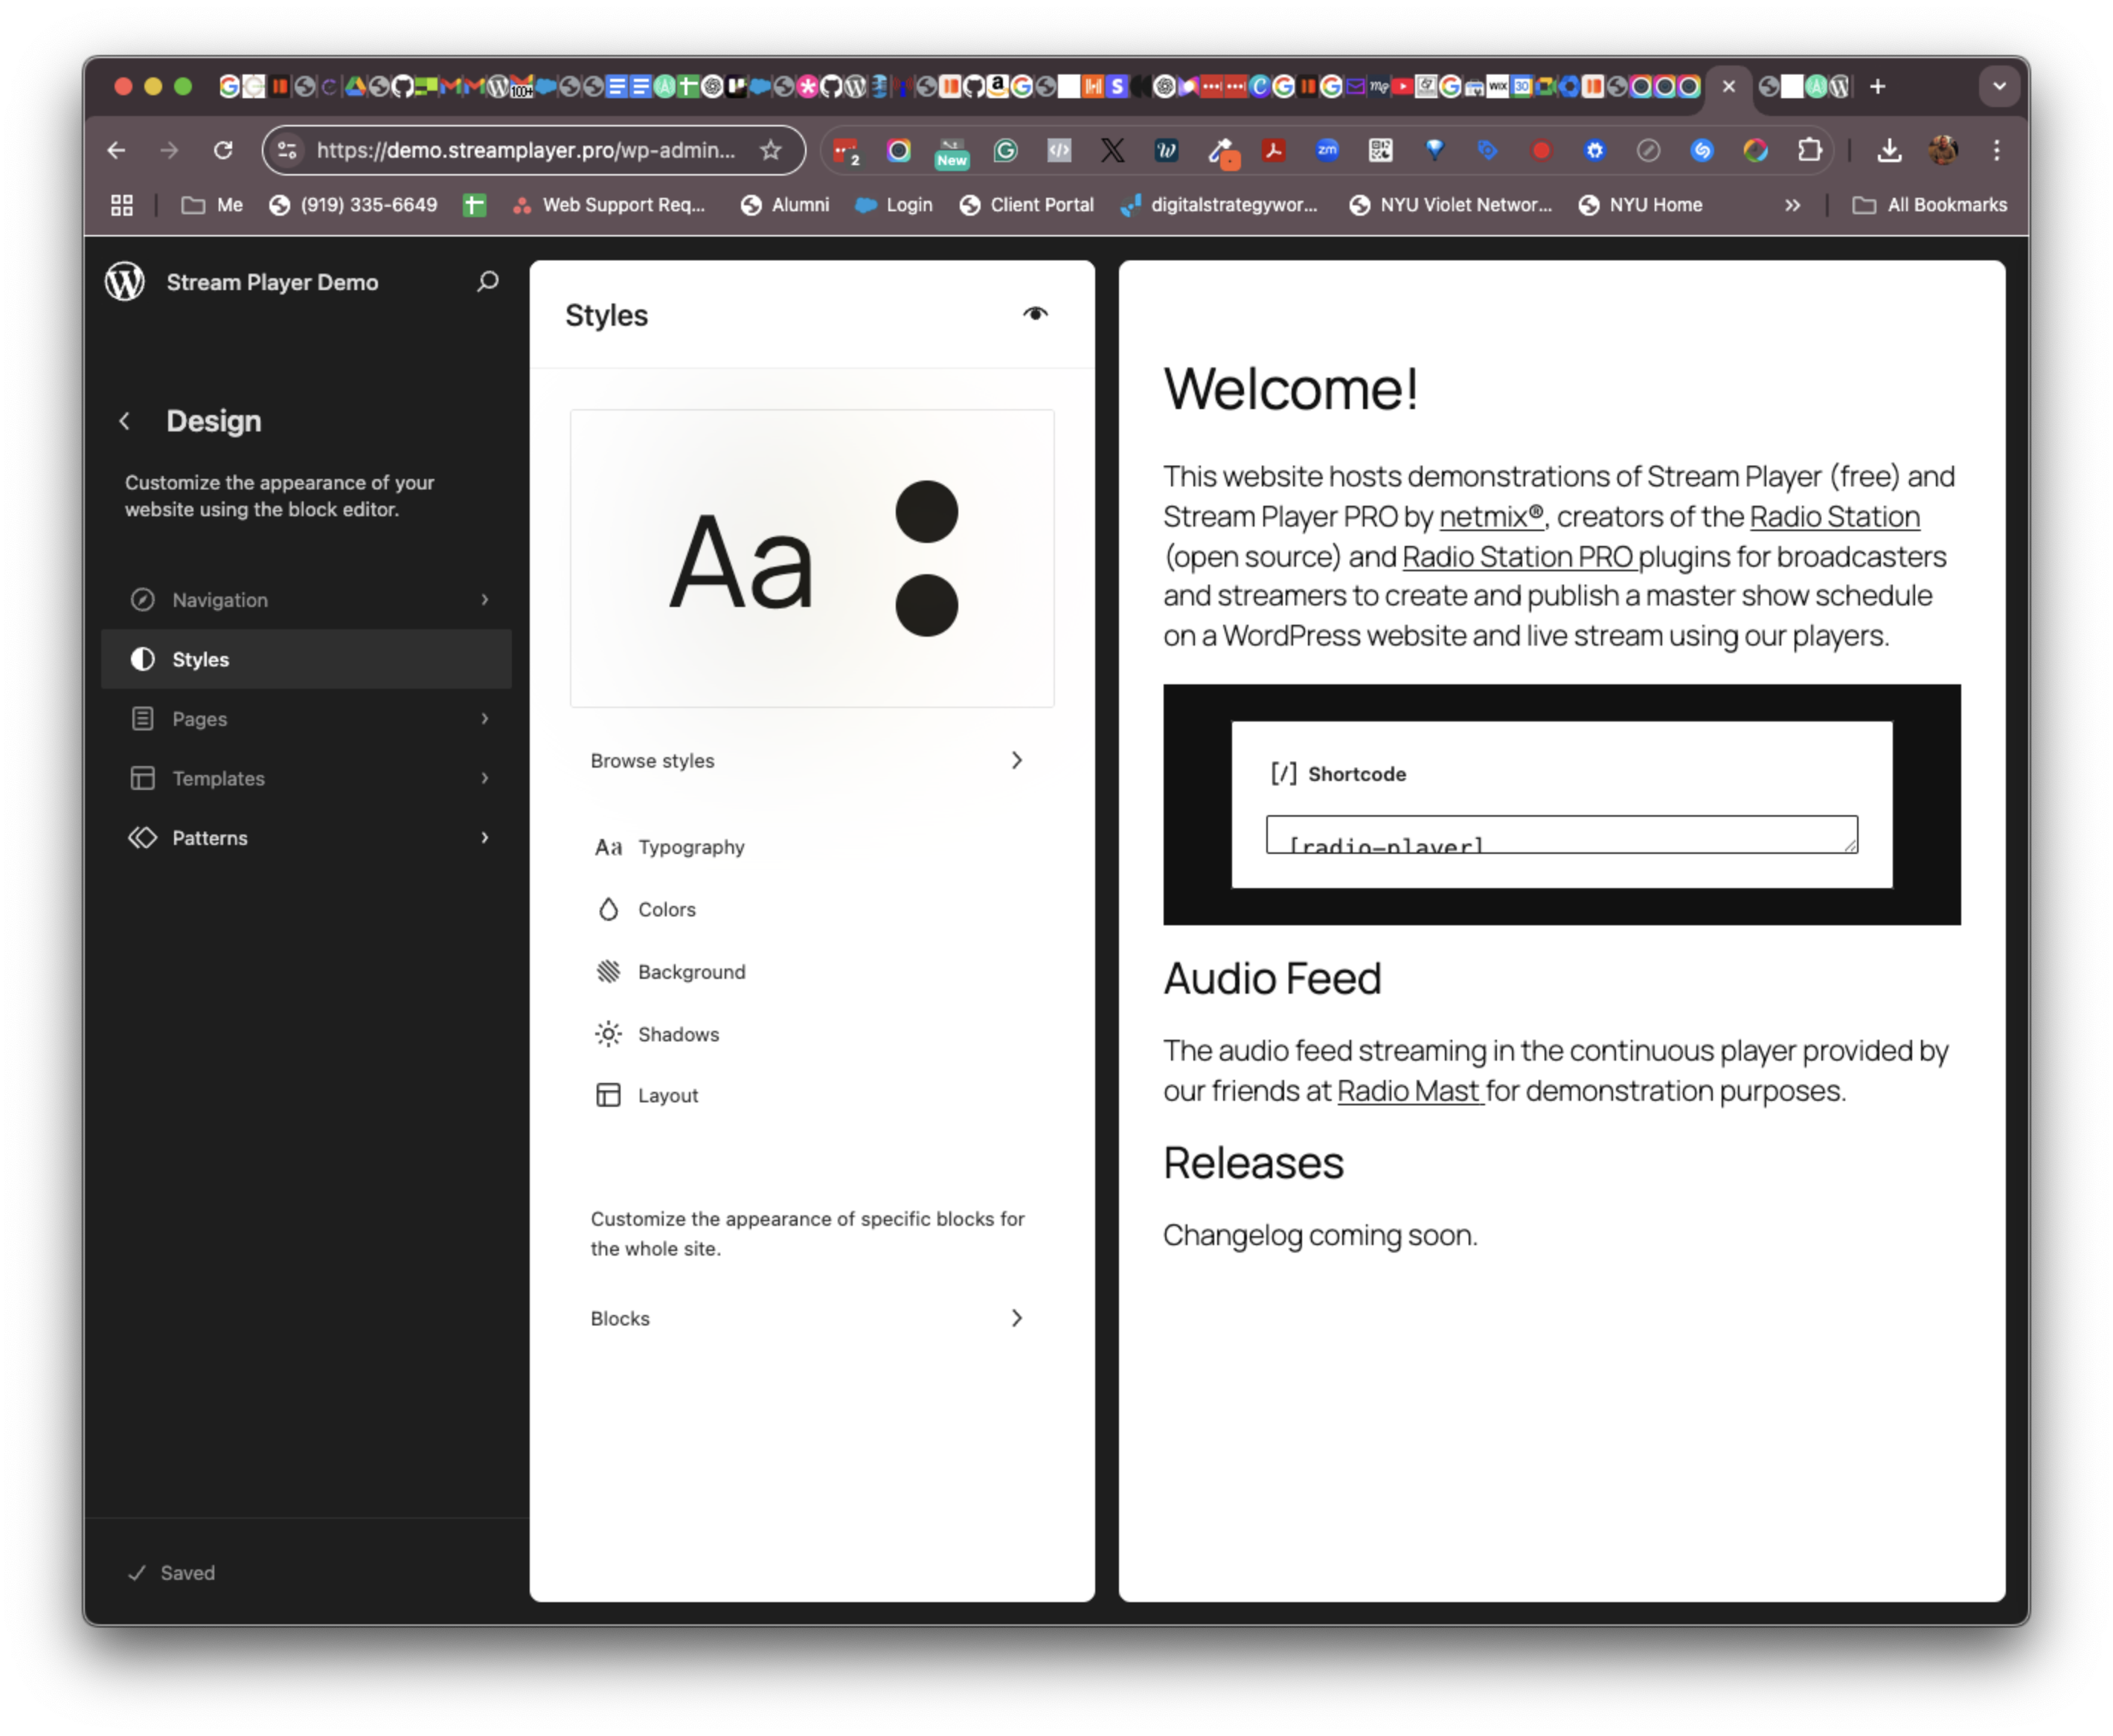Click the Grammarly extension icon
2113x1736 pixels.
point(1005,150)
